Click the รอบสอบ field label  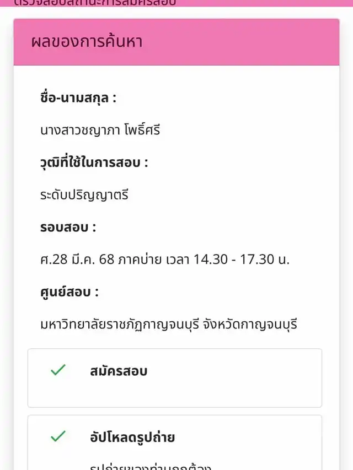tap(68, 228)
